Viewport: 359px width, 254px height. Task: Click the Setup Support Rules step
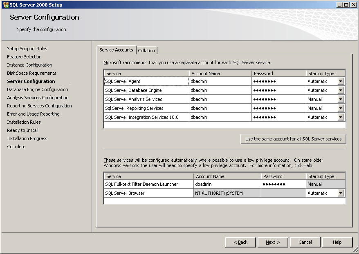pyautogui.click(x=27, y=49)
